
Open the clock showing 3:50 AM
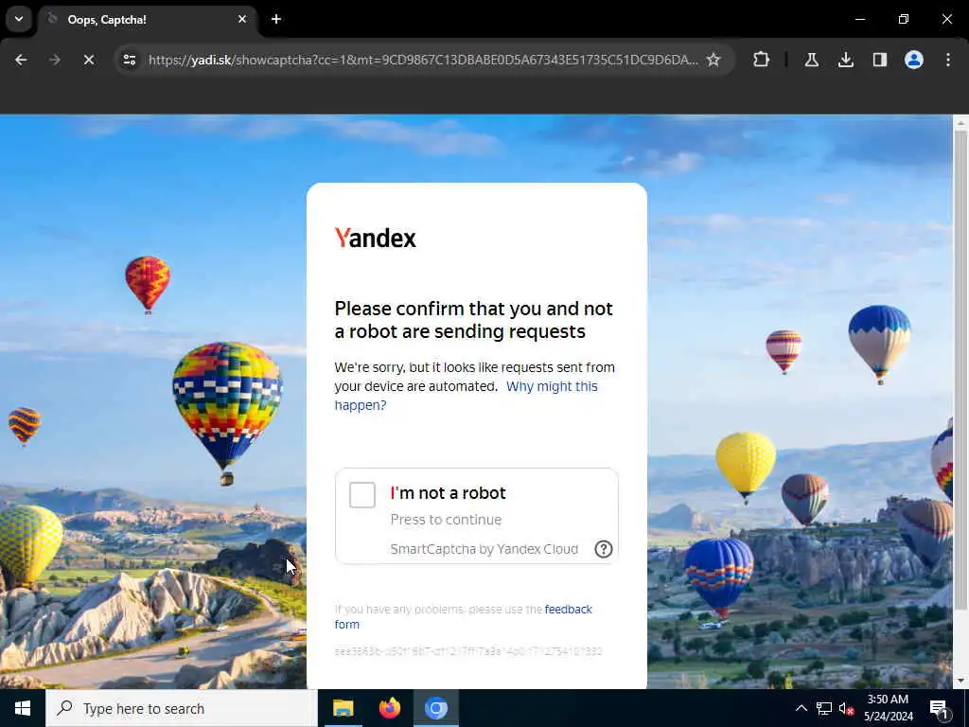888,708
